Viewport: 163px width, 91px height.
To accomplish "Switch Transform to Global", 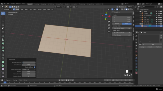I will (117, 24).
